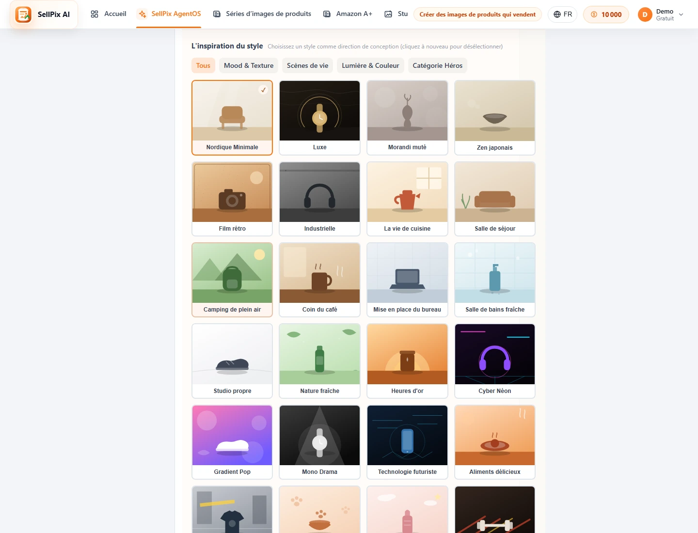Click the globe language icon
The height and width of the screenshot is (533, 698).
557,15
